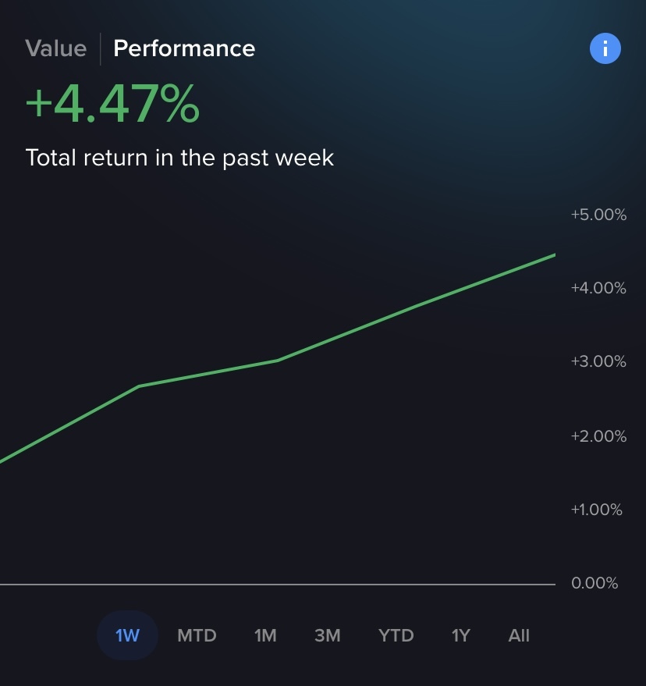Show the 3M performance range

click(x=328, y=635)
